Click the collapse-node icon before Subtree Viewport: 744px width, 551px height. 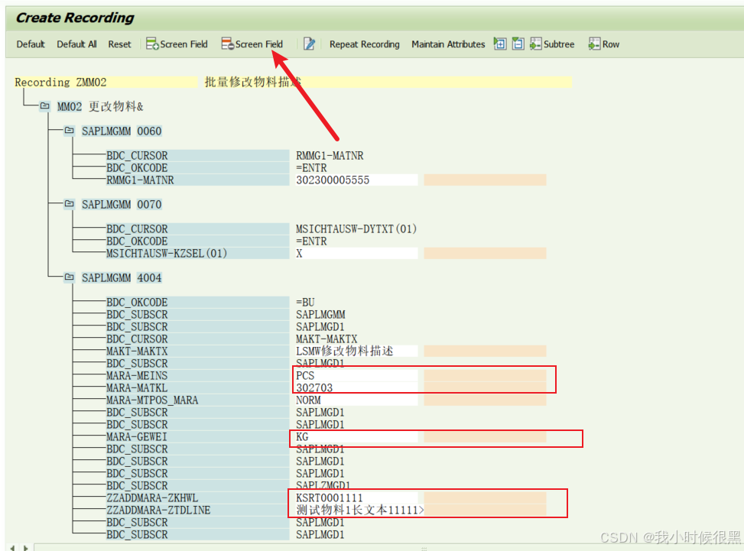518,44
